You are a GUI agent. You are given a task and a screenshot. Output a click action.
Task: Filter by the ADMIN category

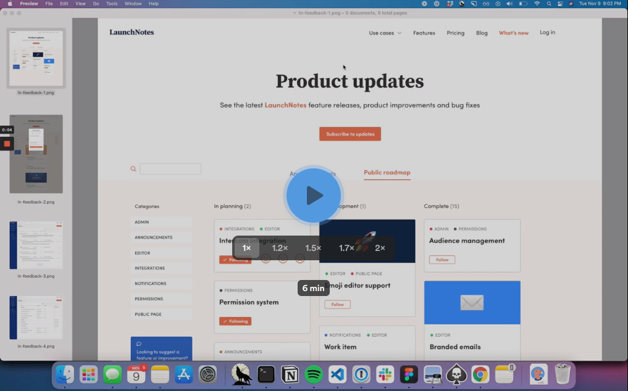click(161, 222)
